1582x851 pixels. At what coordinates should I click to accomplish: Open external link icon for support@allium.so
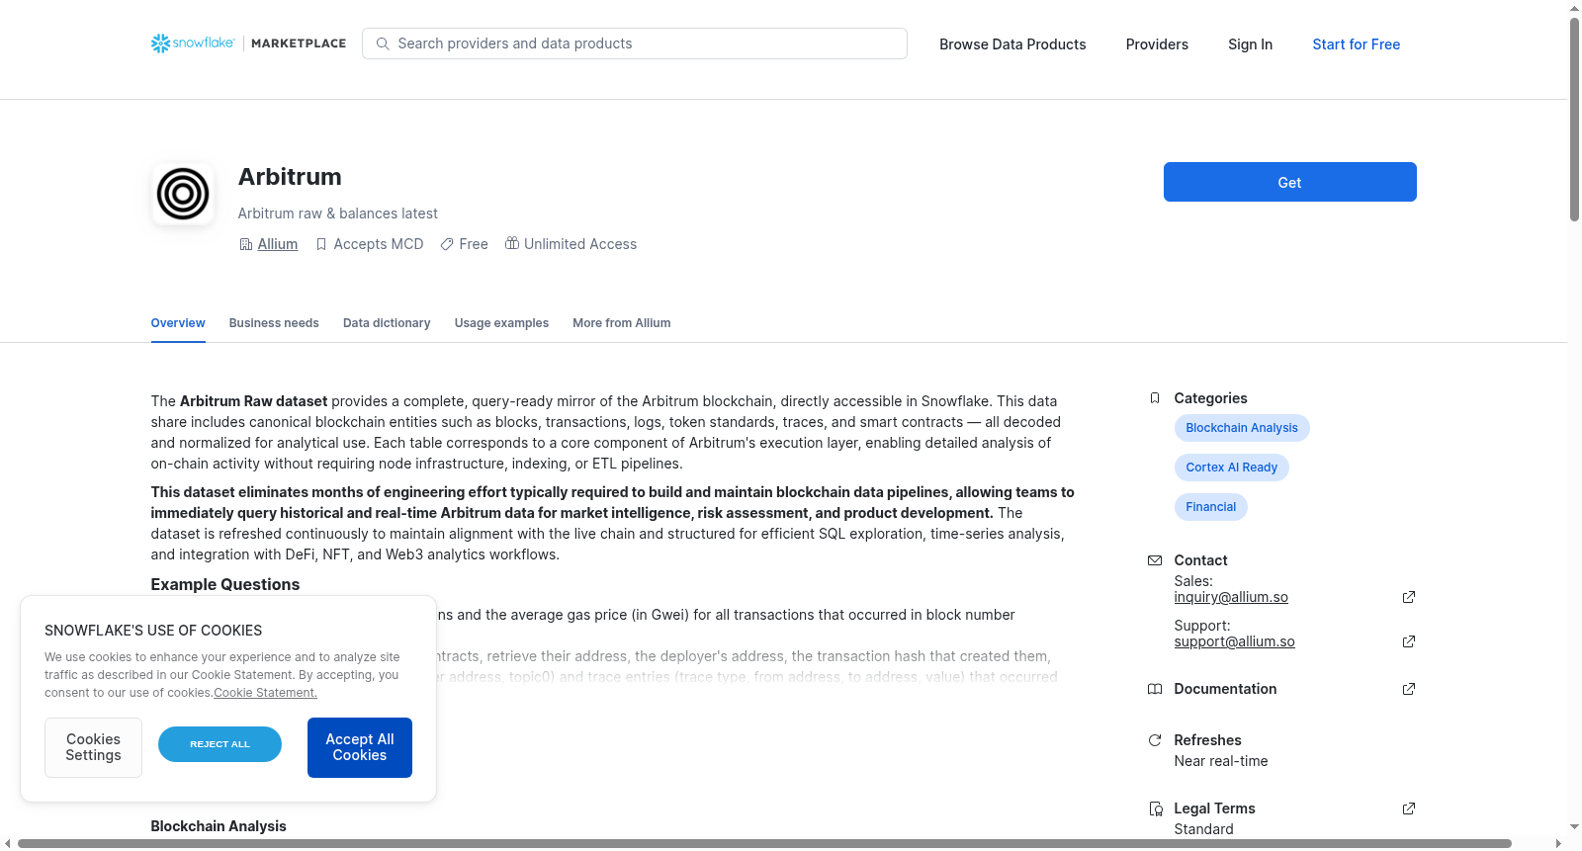[1409, 641]
